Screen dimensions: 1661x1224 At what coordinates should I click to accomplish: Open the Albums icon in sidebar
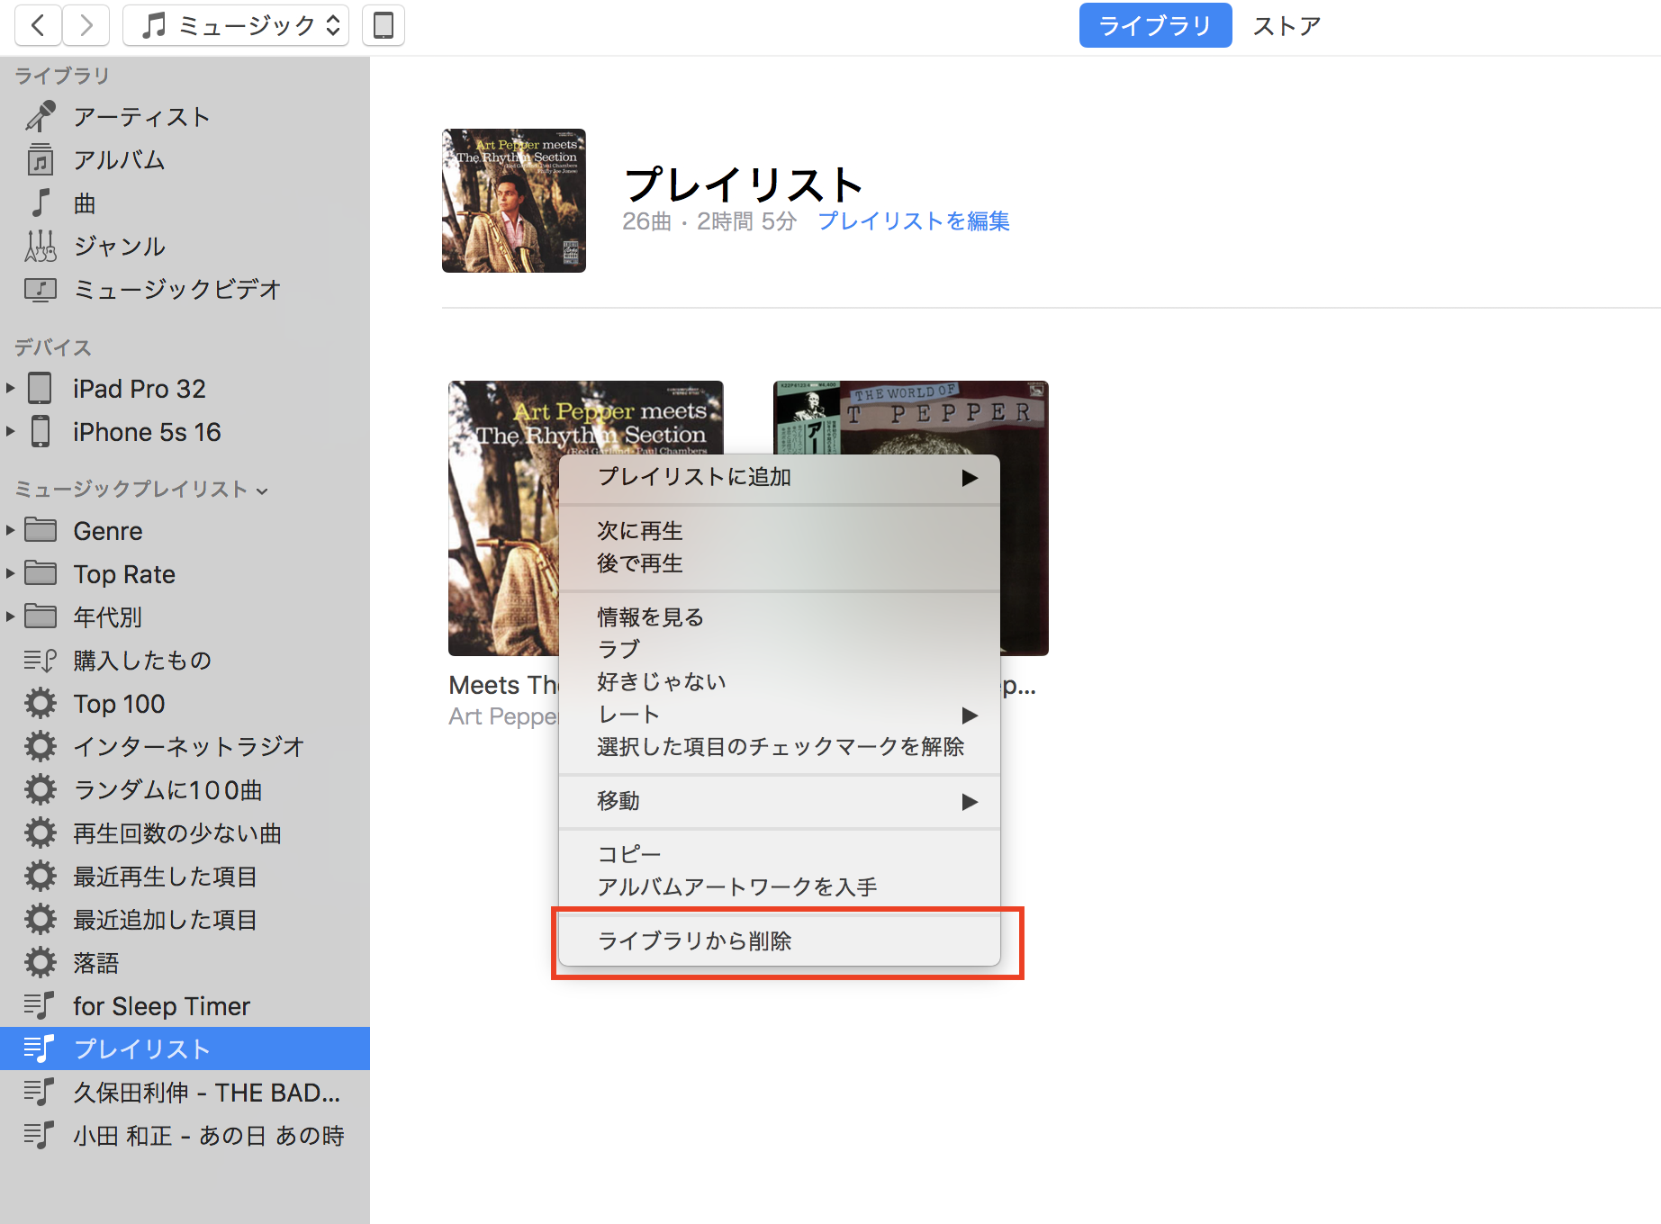(x=41, y=160)
